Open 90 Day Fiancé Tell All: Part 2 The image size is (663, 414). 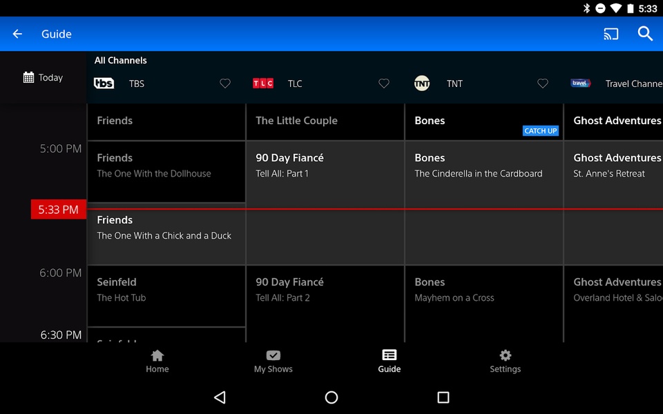pyautogui.click(x=325, y=304)
